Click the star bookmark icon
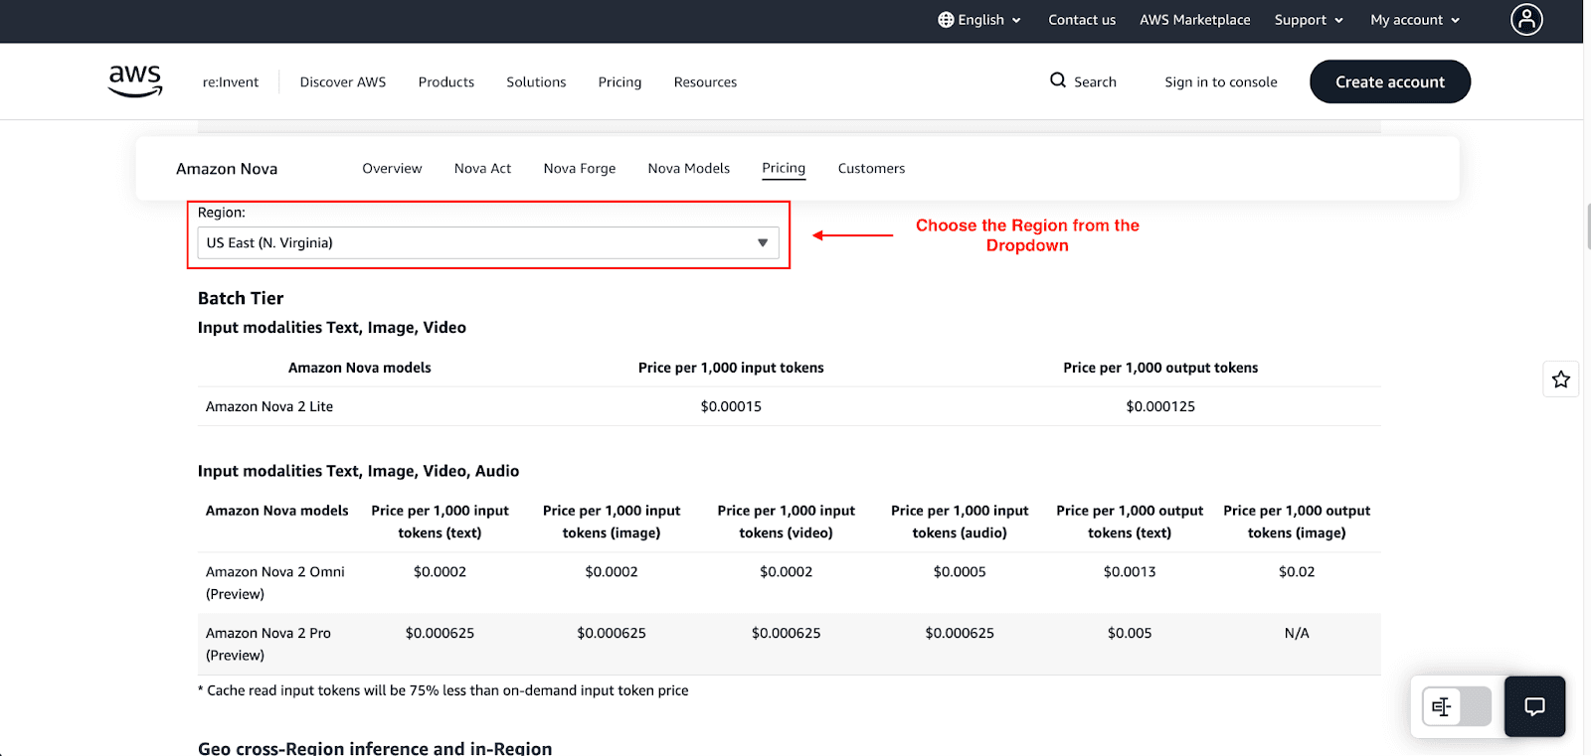 (1561, 378)
